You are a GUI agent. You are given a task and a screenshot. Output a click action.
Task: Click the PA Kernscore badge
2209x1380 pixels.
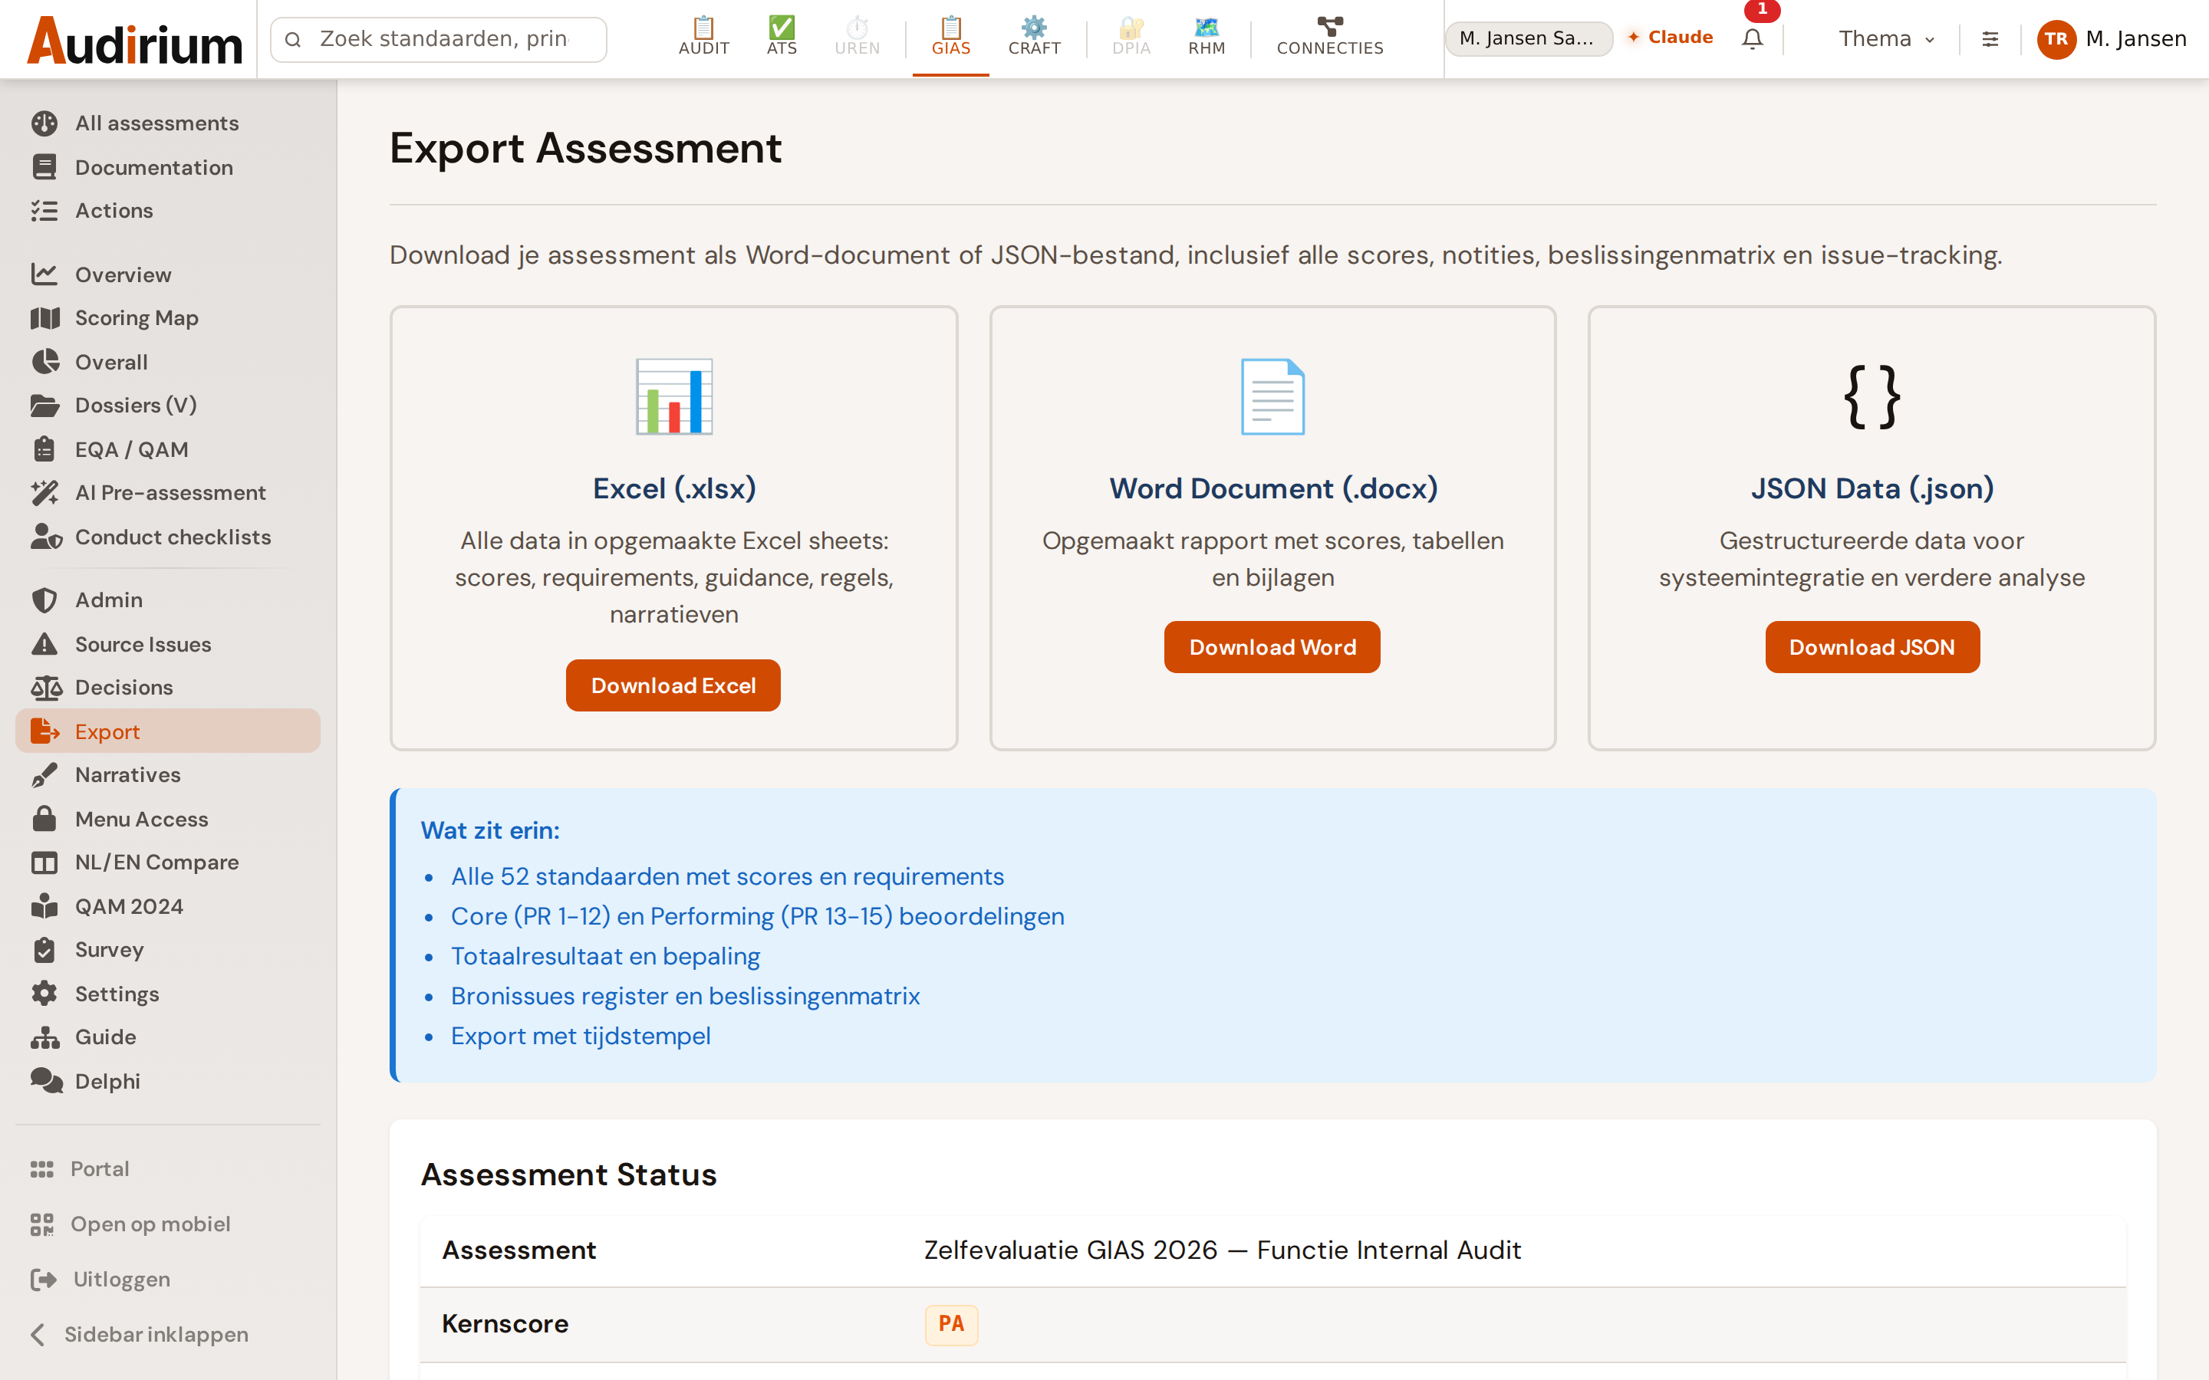tap(951, 1324)
